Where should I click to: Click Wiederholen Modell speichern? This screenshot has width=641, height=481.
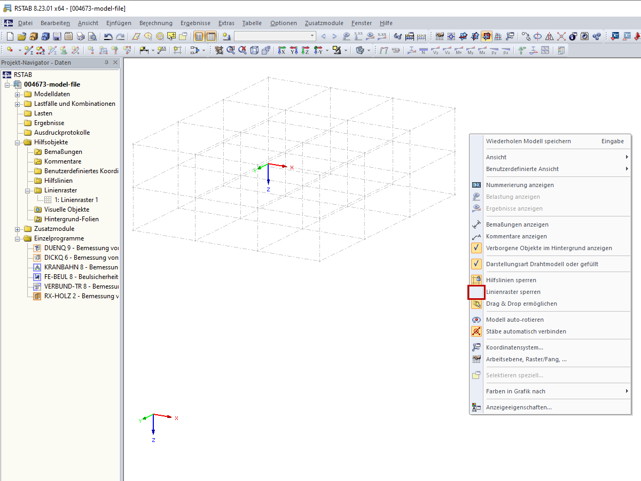(x=550, y=141)
